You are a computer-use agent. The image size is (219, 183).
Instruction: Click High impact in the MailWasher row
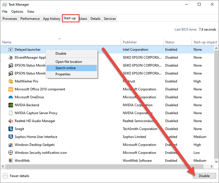pos(197,81)
